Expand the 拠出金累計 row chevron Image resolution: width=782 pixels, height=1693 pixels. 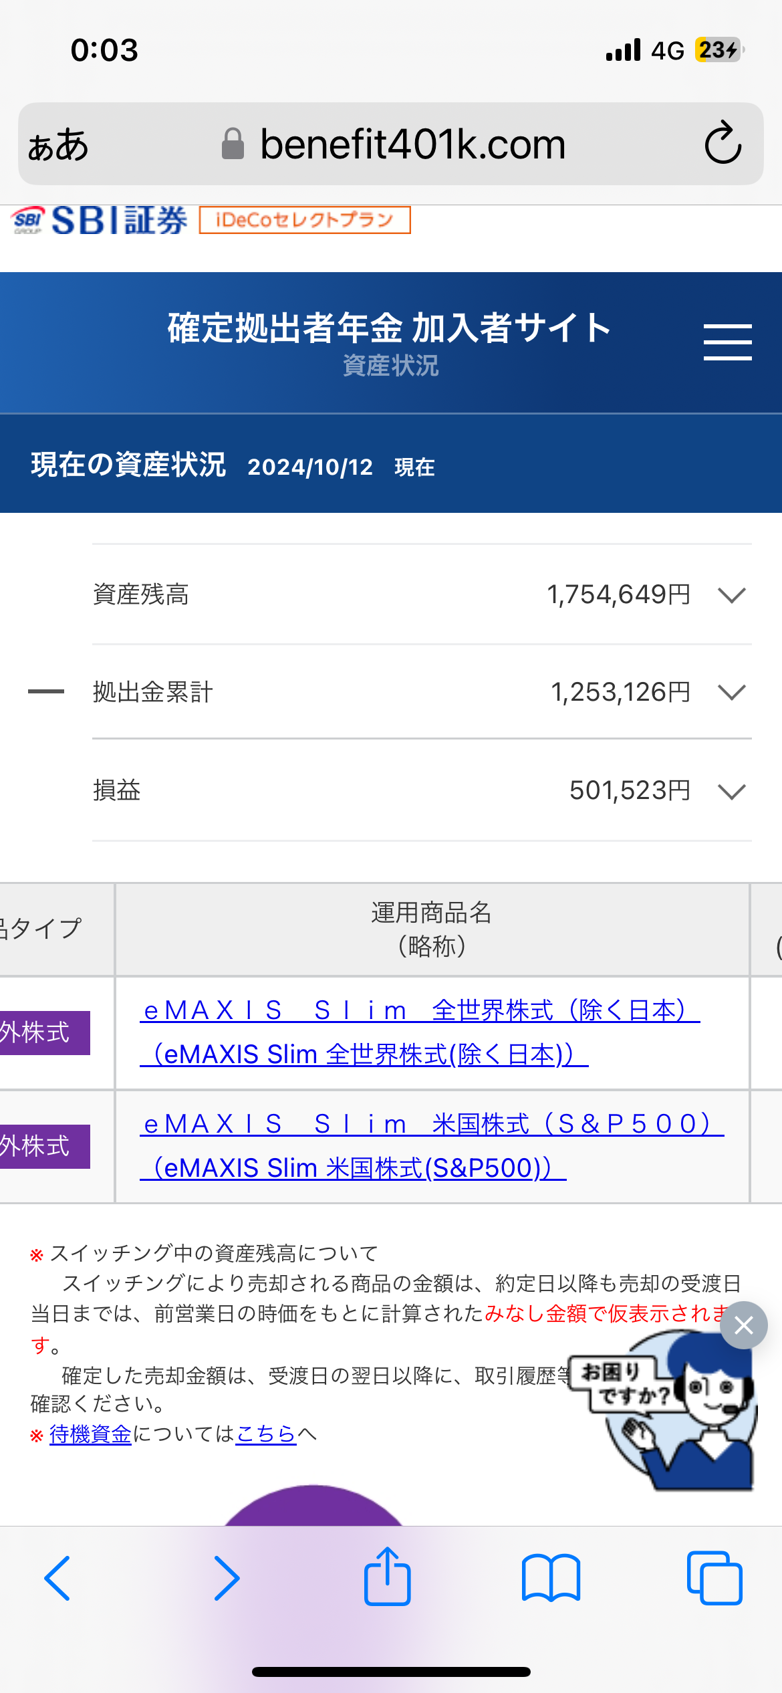coord(731,692)
